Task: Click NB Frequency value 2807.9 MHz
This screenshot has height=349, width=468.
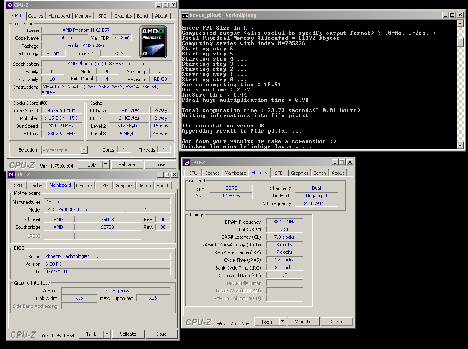Action: click(x=316, y=203)
